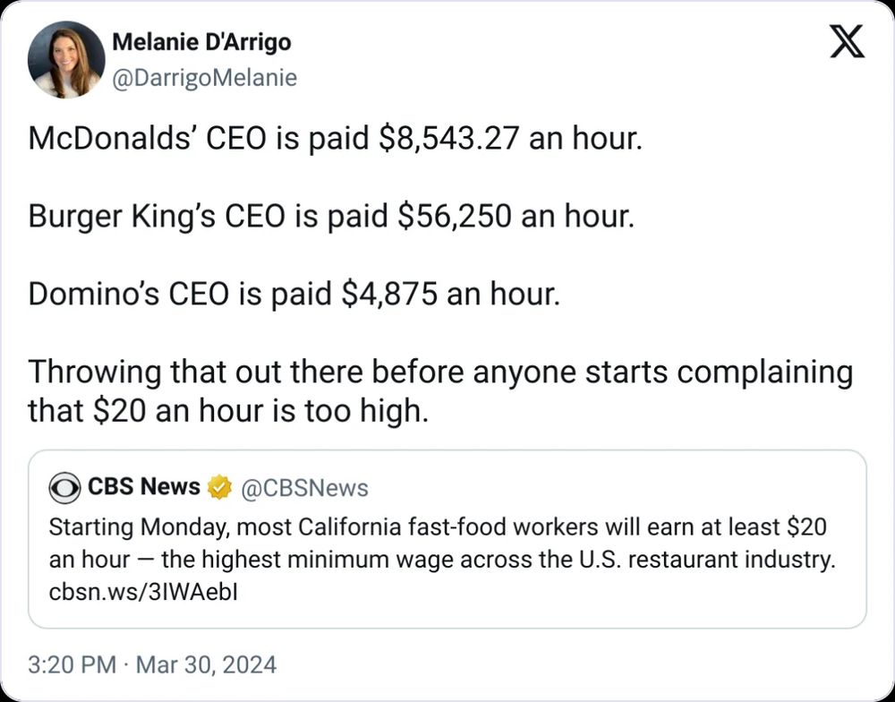Click the gold verified badge
The image size is (895, 702).
pos(219,487)
